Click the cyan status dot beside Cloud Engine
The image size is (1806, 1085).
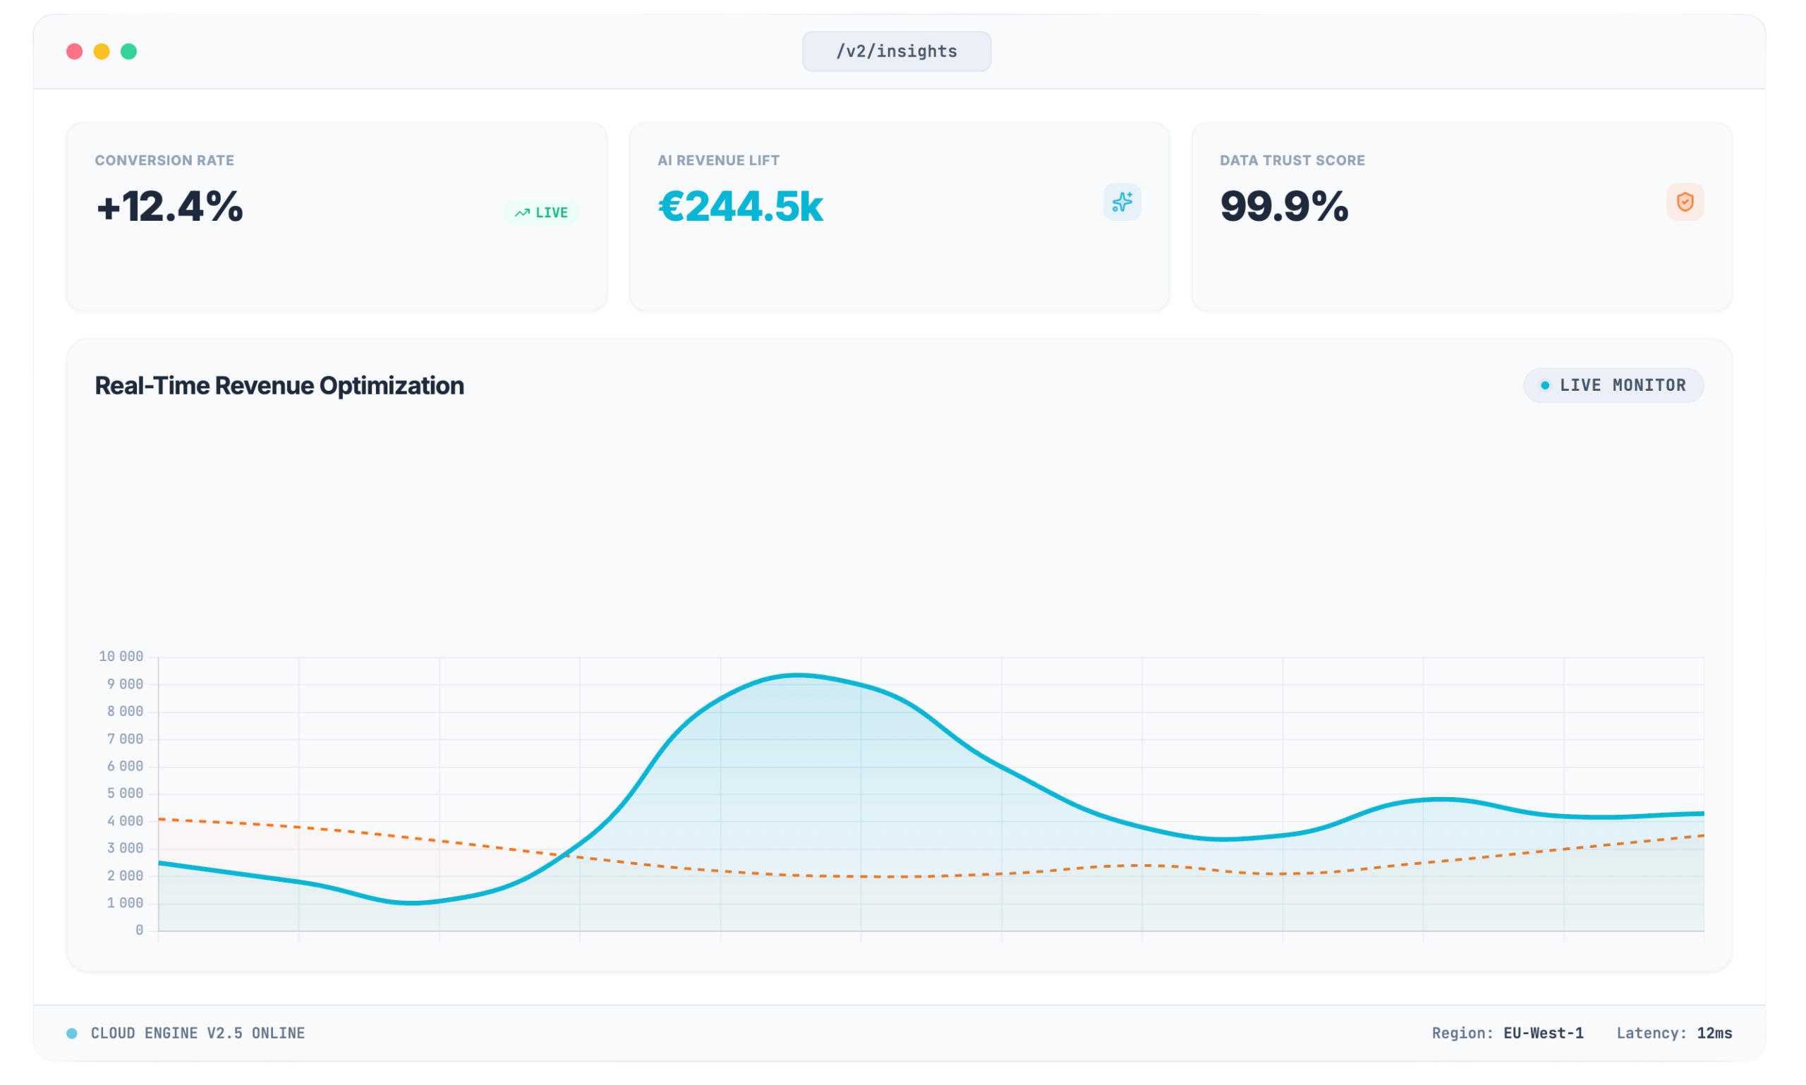[x=72, y=1033]
